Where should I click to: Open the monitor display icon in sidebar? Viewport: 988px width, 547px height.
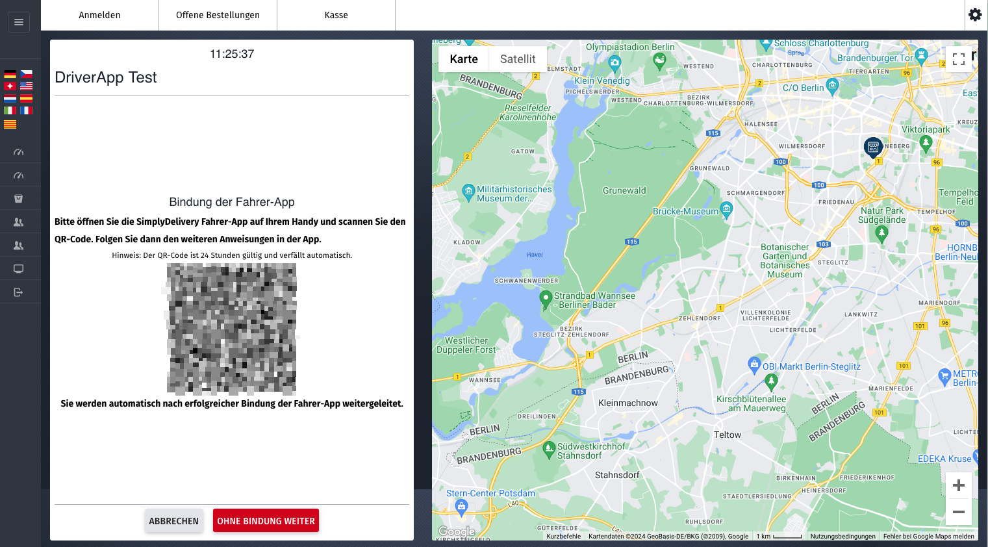click(19, 269)
